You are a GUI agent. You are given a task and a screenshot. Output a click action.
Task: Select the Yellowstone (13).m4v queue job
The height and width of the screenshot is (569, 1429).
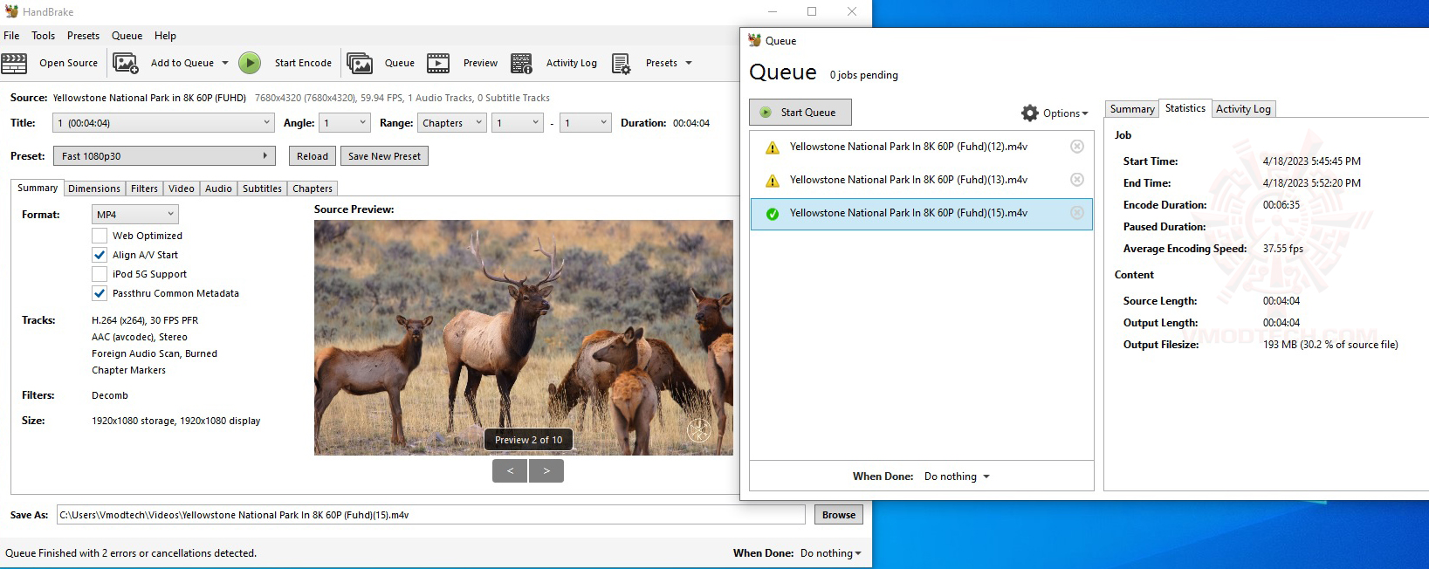[x=921, y=180]
